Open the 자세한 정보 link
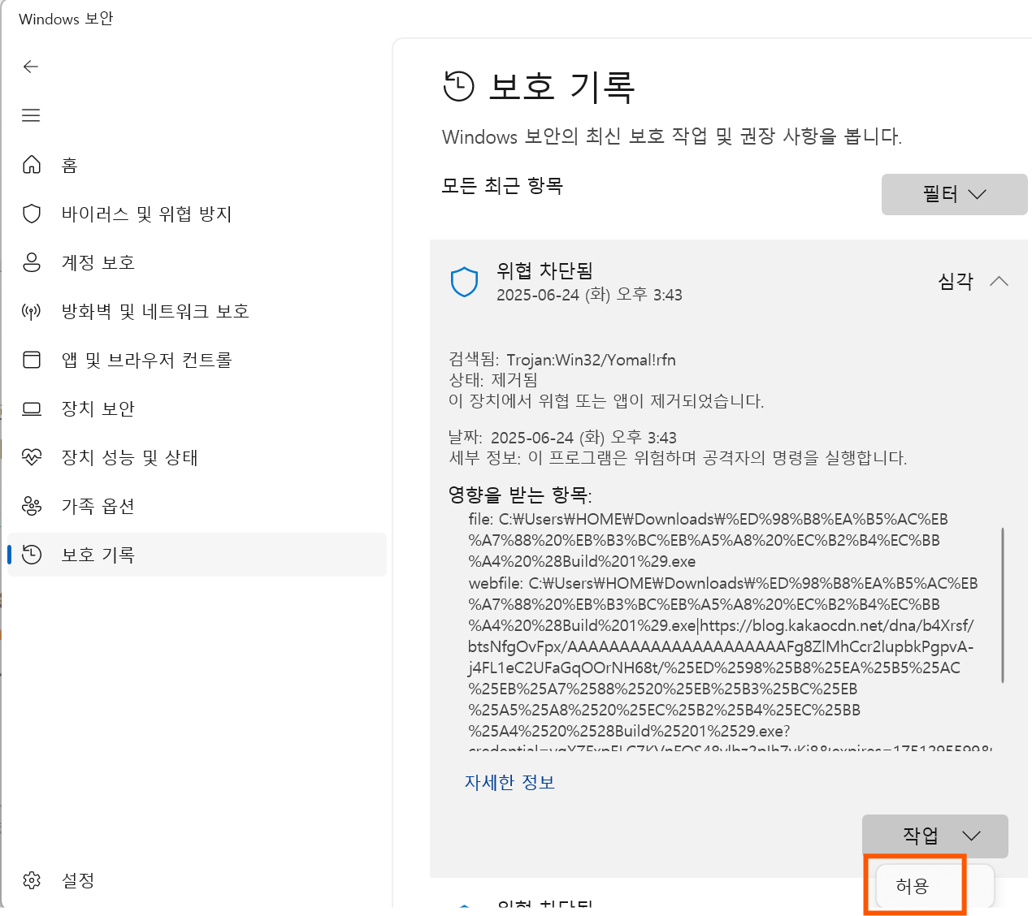Viewport: 1032px width, 916px height. coord(509,782)
